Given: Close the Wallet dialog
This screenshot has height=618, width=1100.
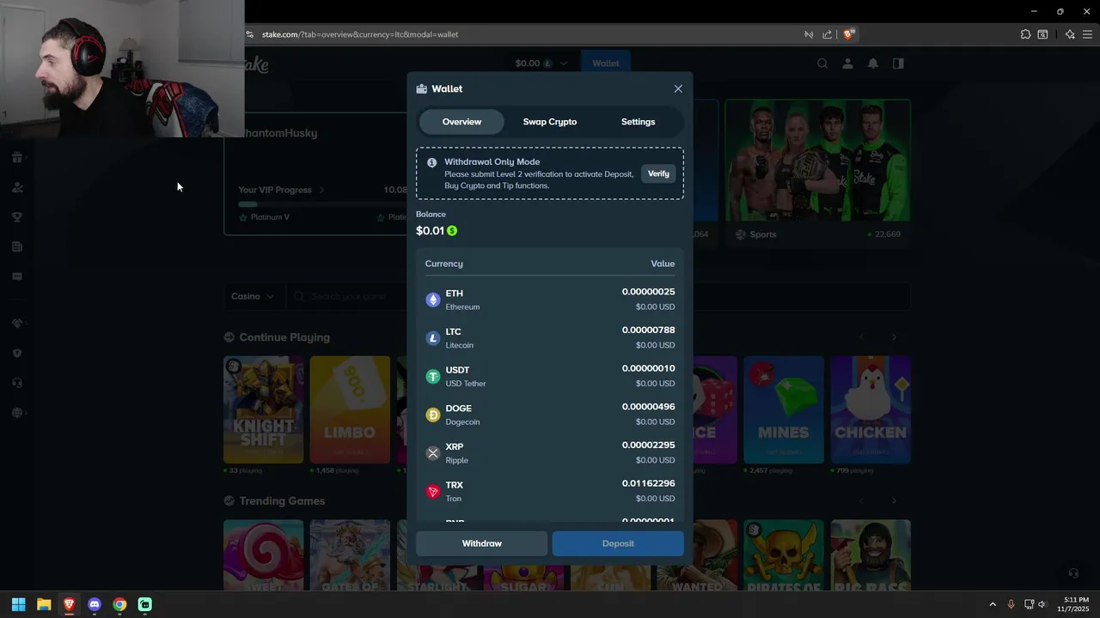Looking at the screenshot, I should point(678,88).
